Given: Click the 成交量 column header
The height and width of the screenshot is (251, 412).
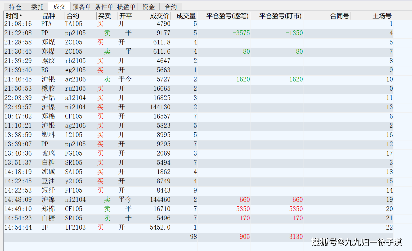Looking at the screenshot, I should [184, 16].
